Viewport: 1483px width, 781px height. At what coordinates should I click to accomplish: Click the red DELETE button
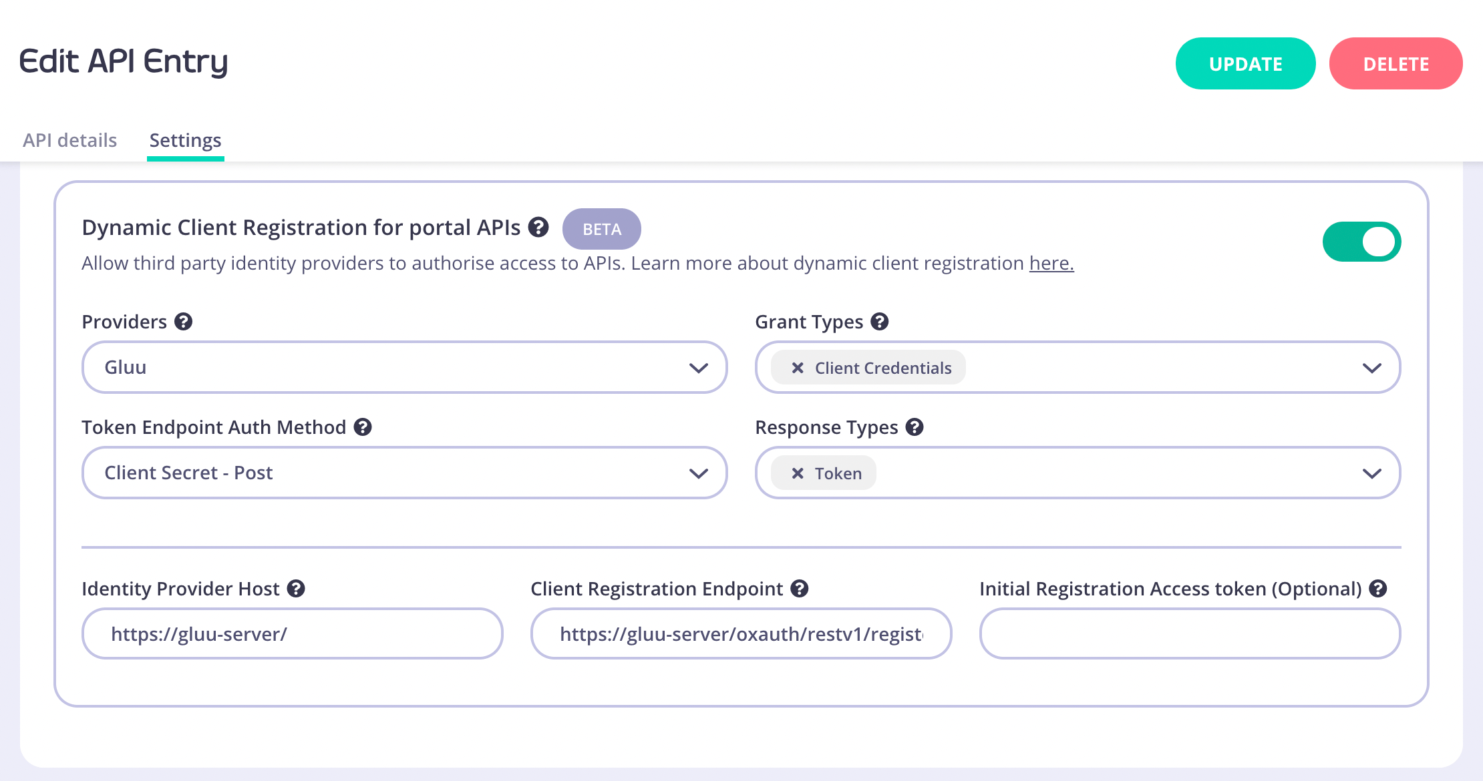tap(1395, 63)
